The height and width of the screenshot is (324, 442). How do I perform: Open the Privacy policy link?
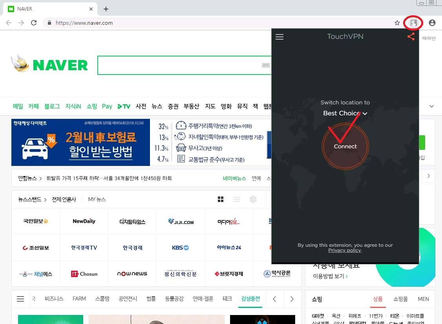tap(344, 250)
